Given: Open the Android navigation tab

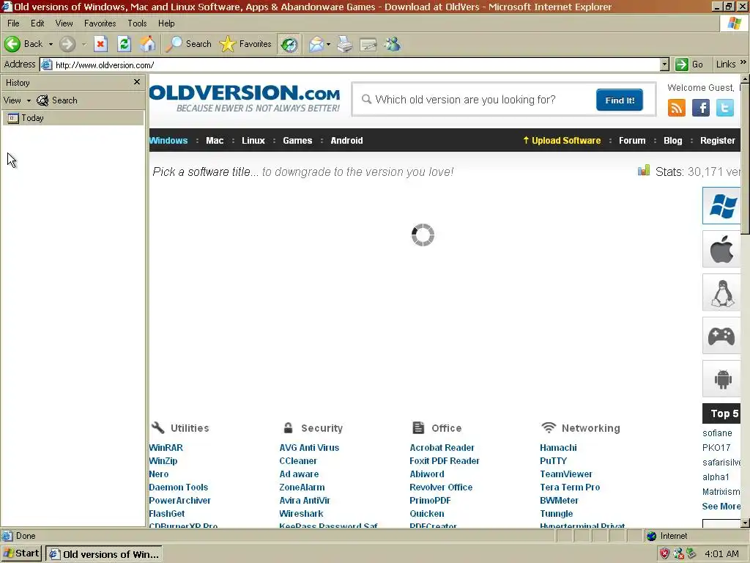Looking at the screenshot, I should pyautogui.click(x=346, y=140).
